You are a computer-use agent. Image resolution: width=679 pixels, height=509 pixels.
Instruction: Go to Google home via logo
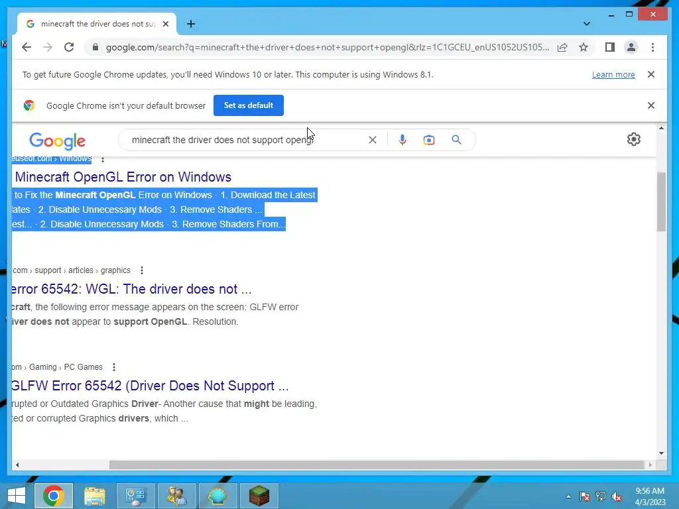[57, 141]
